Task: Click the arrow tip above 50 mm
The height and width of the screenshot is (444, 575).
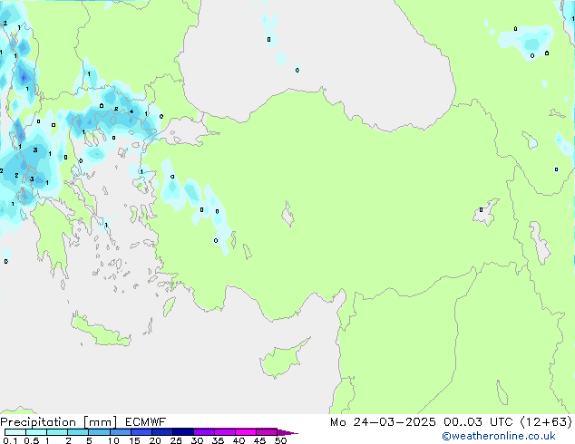Action: coord(287,432)
